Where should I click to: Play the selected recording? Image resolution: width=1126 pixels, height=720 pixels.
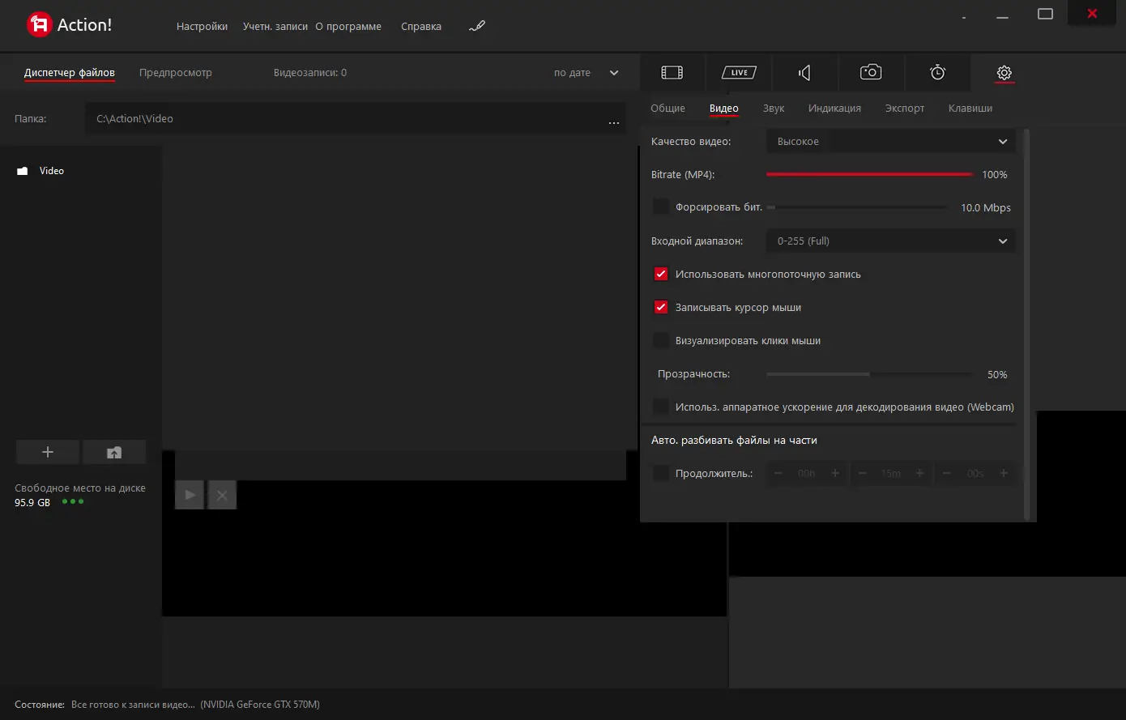tap(190, 495)
